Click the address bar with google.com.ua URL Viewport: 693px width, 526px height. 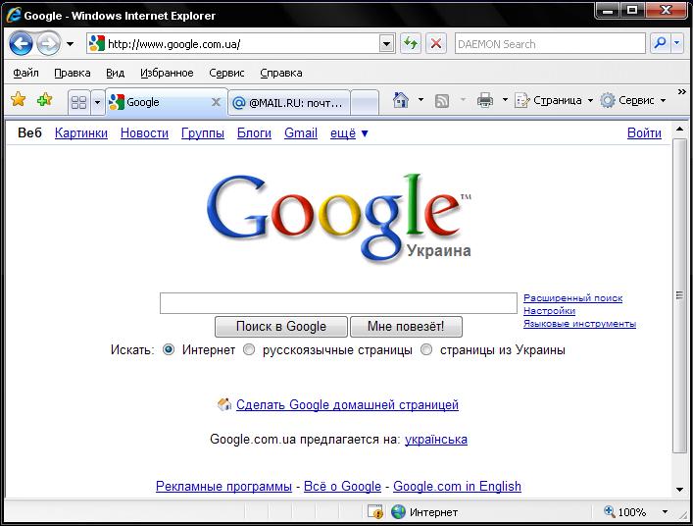[233, 44]
